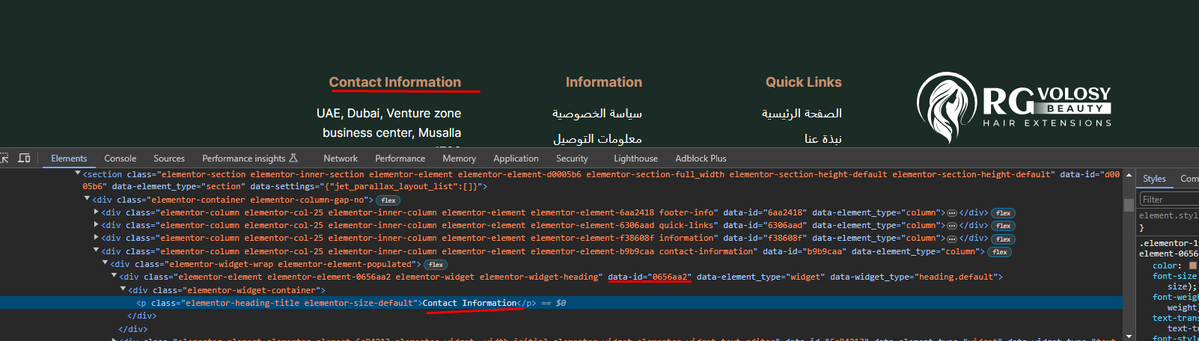Click the RG Volosy Beauty logo
The width and height of the screenshot is (1199, 341).
(1014, 107)
